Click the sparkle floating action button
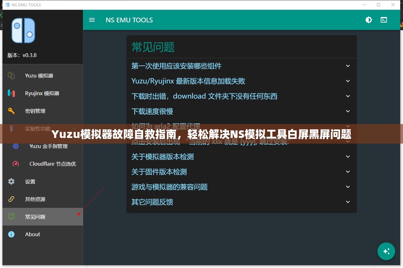 (x=386, y=251)
